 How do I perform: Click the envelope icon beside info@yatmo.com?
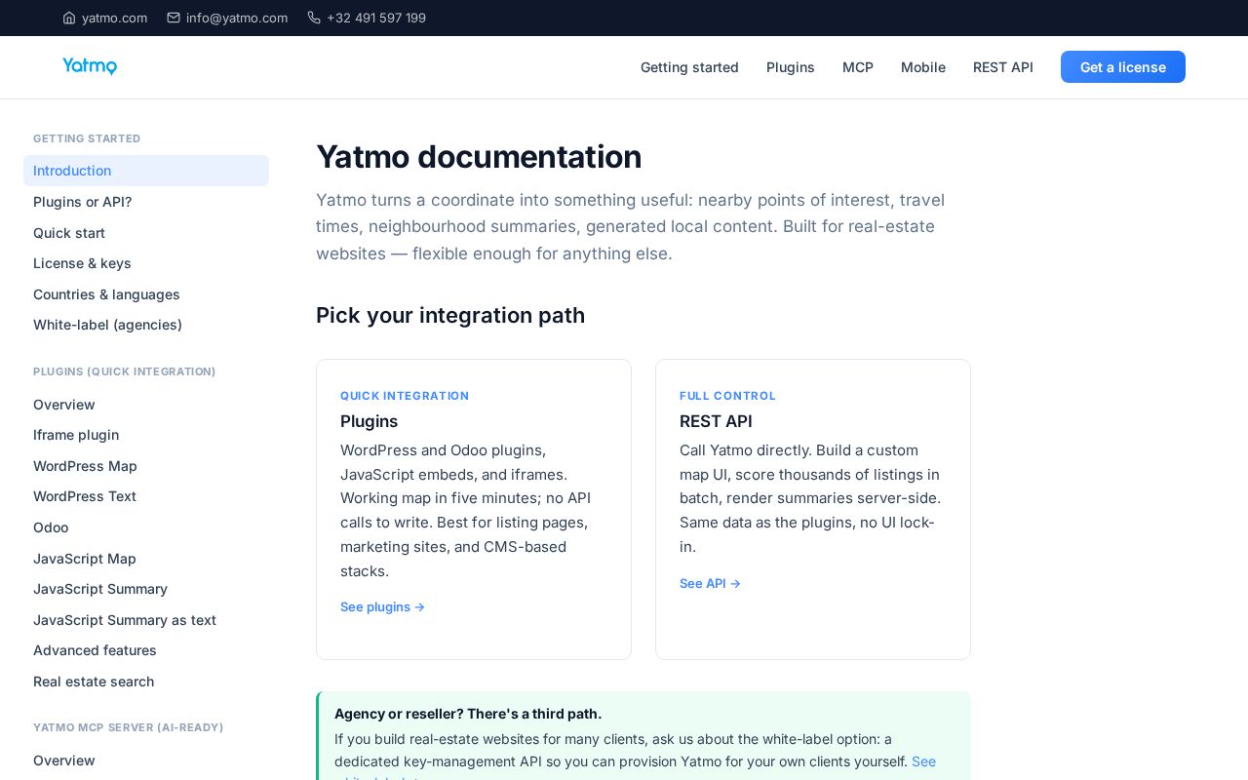pyautogui.click(x=174, y=18)
